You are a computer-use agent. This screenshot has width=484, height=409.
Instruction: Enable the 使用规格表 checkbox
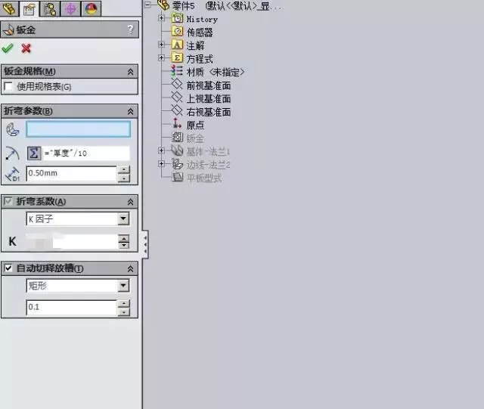point(9,87)
